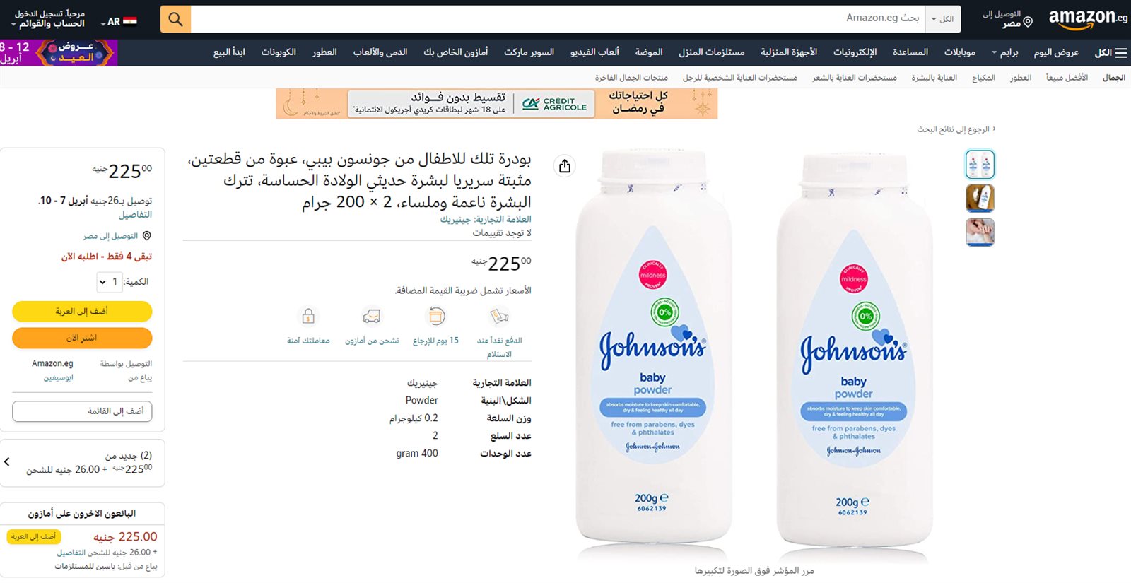Click the 15-day return icon
The height and width of the screenshot is (583, 1131).
pos(437,316)
